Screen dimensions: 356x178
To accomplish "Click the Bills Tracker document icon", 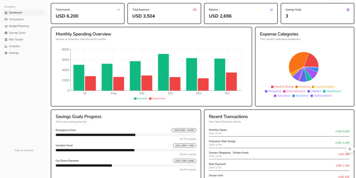I will (6, 40).
